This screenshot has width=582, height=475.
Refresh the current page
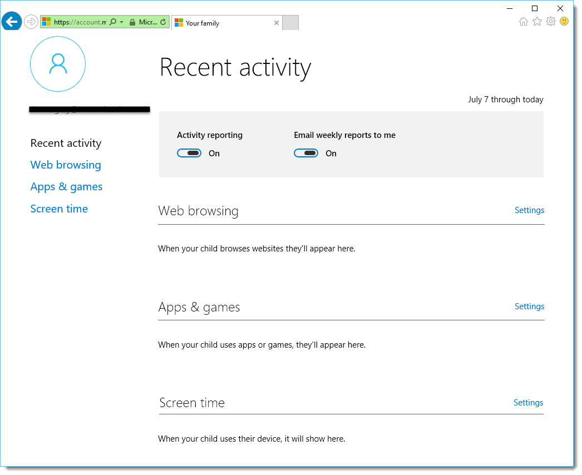162,22
